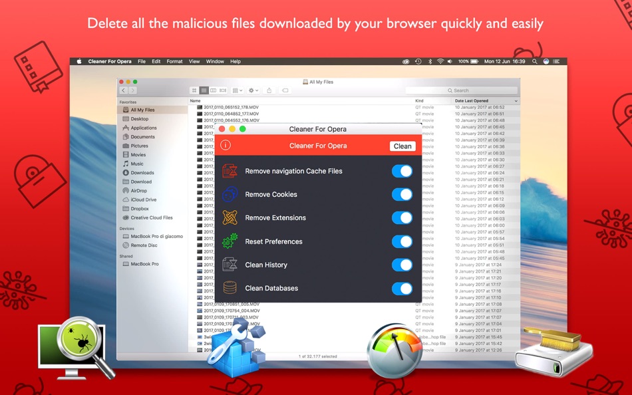Select All My Files in sidebar

153,110
